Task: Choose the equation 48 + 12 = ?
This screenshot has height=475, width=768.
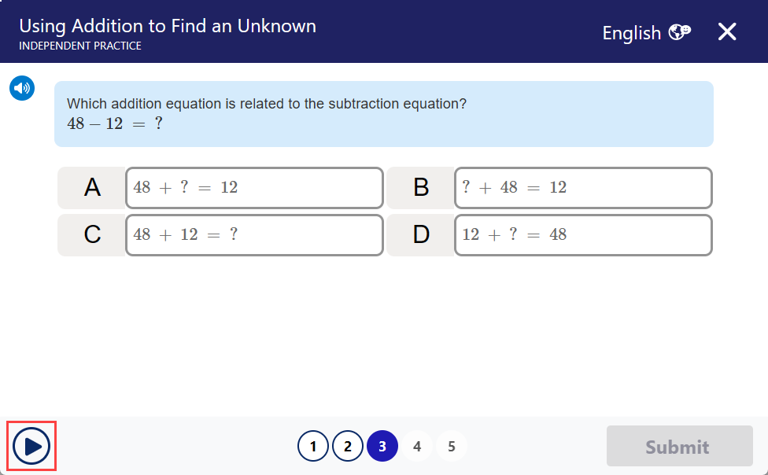Action: [254, 235]
